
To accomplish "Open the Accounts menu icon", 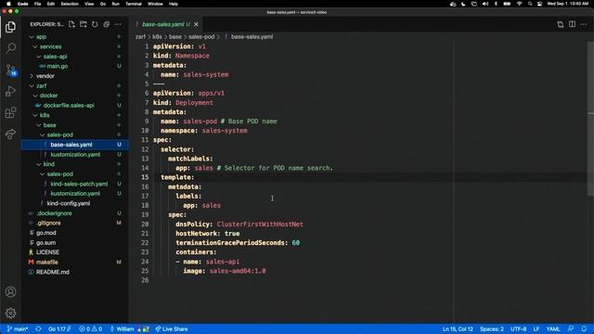I will (x=10, y=292).
